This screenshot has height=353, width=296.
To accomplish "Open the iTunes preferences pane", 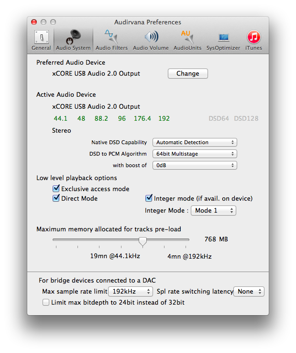I will [253, 40].
